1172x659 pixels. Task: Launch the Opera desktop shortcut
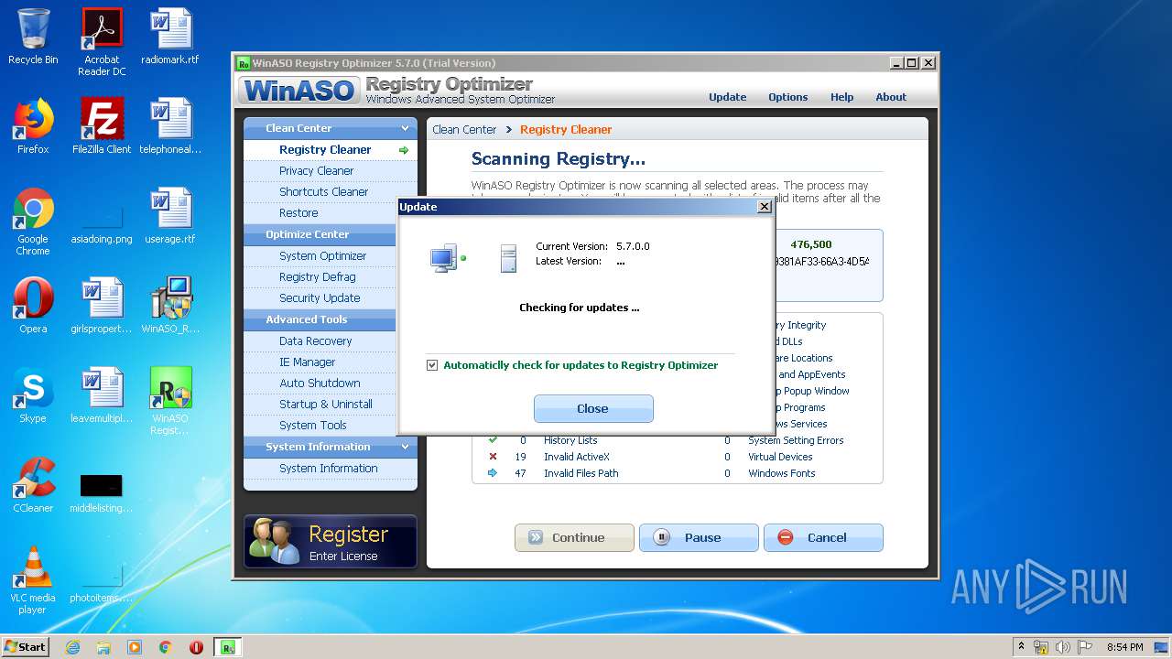pos(33,306)
